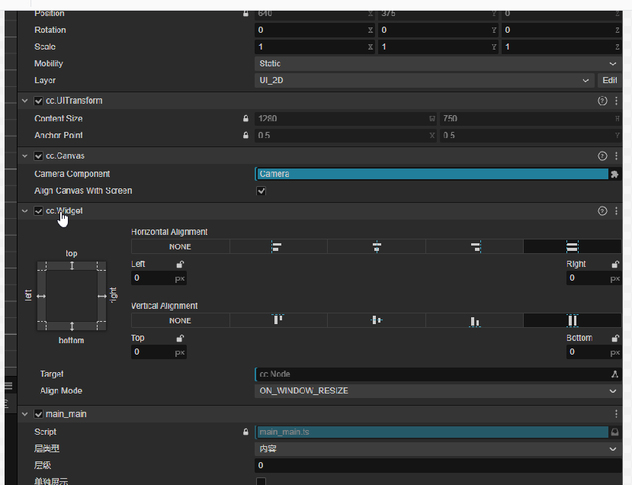Image resolution: width=632 pixels, height=485 pixels.
Task: Open main_main component options menu
Action: (616, 414)
